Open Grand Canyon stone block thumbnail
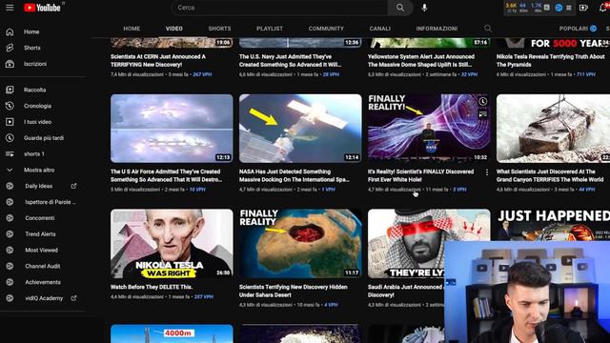The width and height of the screenshot is (610, 343). (x=553, y=129)
